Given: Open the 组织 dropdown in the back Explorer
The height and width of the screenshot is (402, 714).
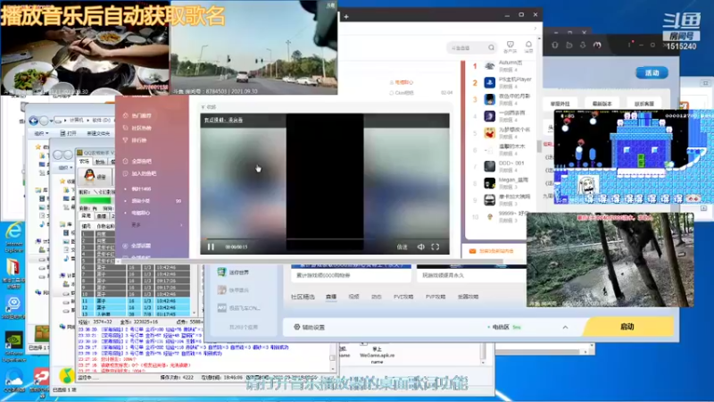Looking at the screenshot, I should pyautogui.click(x=41, y=133).
